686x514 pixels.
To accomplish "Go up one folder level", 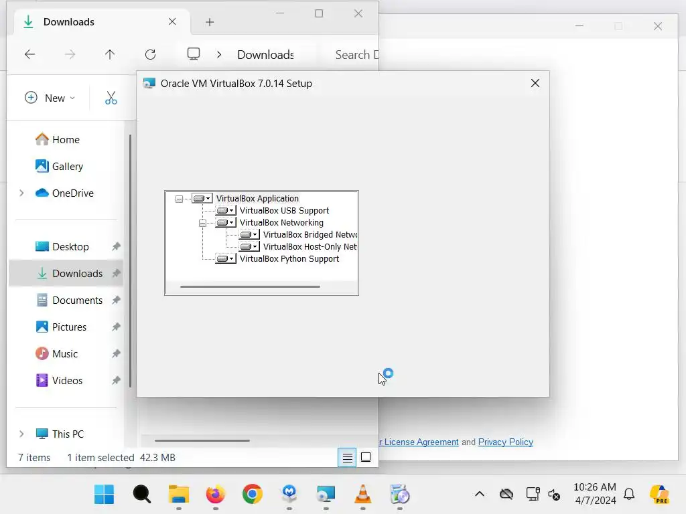I will point(110,55).
